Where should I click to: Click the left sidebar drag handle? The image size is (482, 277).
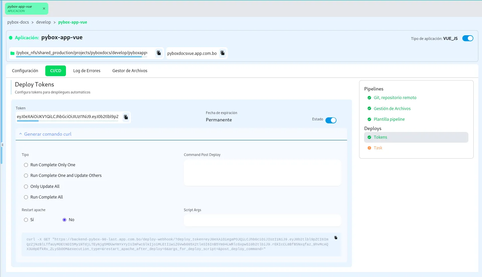[x=2, y=145]
